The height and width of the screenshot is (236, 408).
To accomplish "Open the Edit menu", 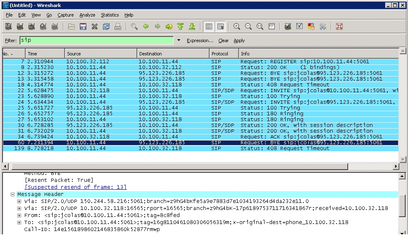I will [22, 15].
